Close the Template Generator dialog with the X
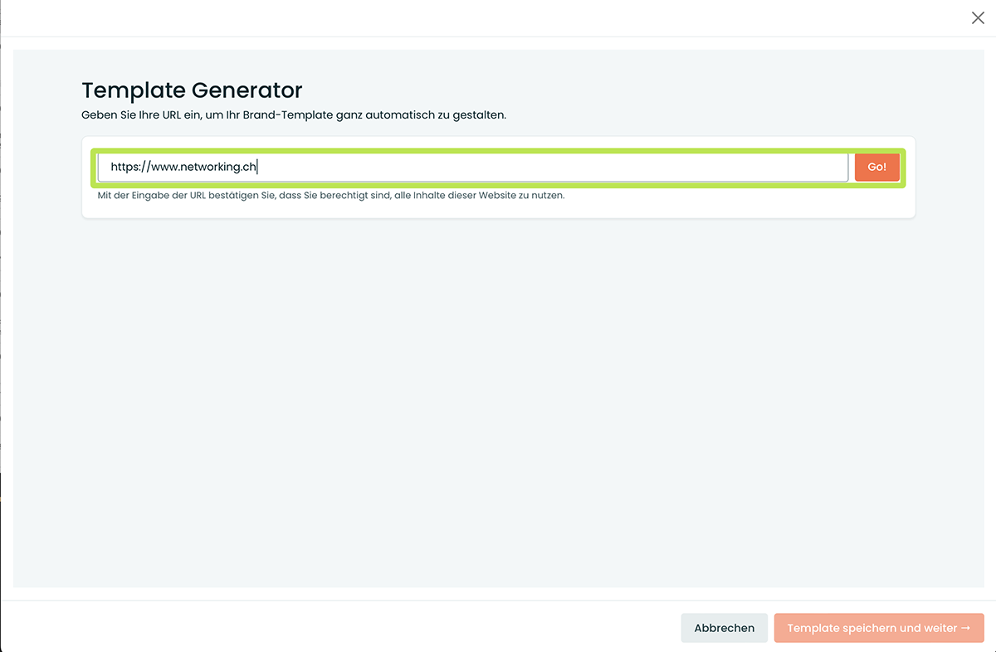Image resolution: width=996 pixels, height=652 pixels. [x=978, y=18]
